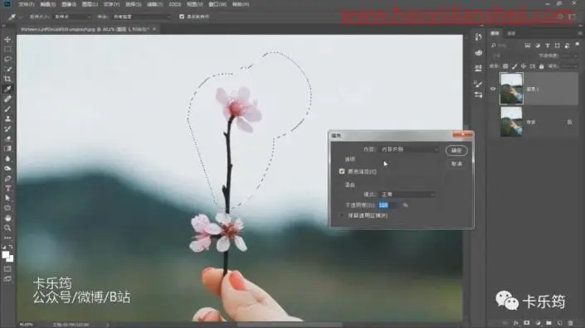
Task: Delete the selected layer with trash icon
Action: tap(570, 323)
